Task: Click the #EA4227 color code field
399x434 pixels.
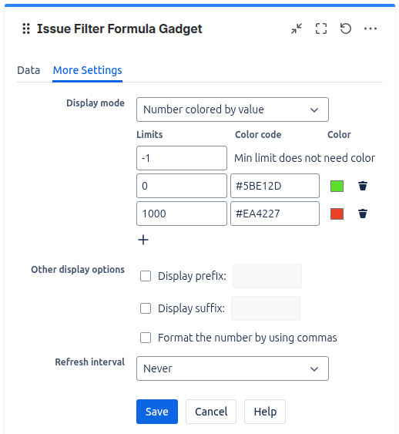Action: 275,214
